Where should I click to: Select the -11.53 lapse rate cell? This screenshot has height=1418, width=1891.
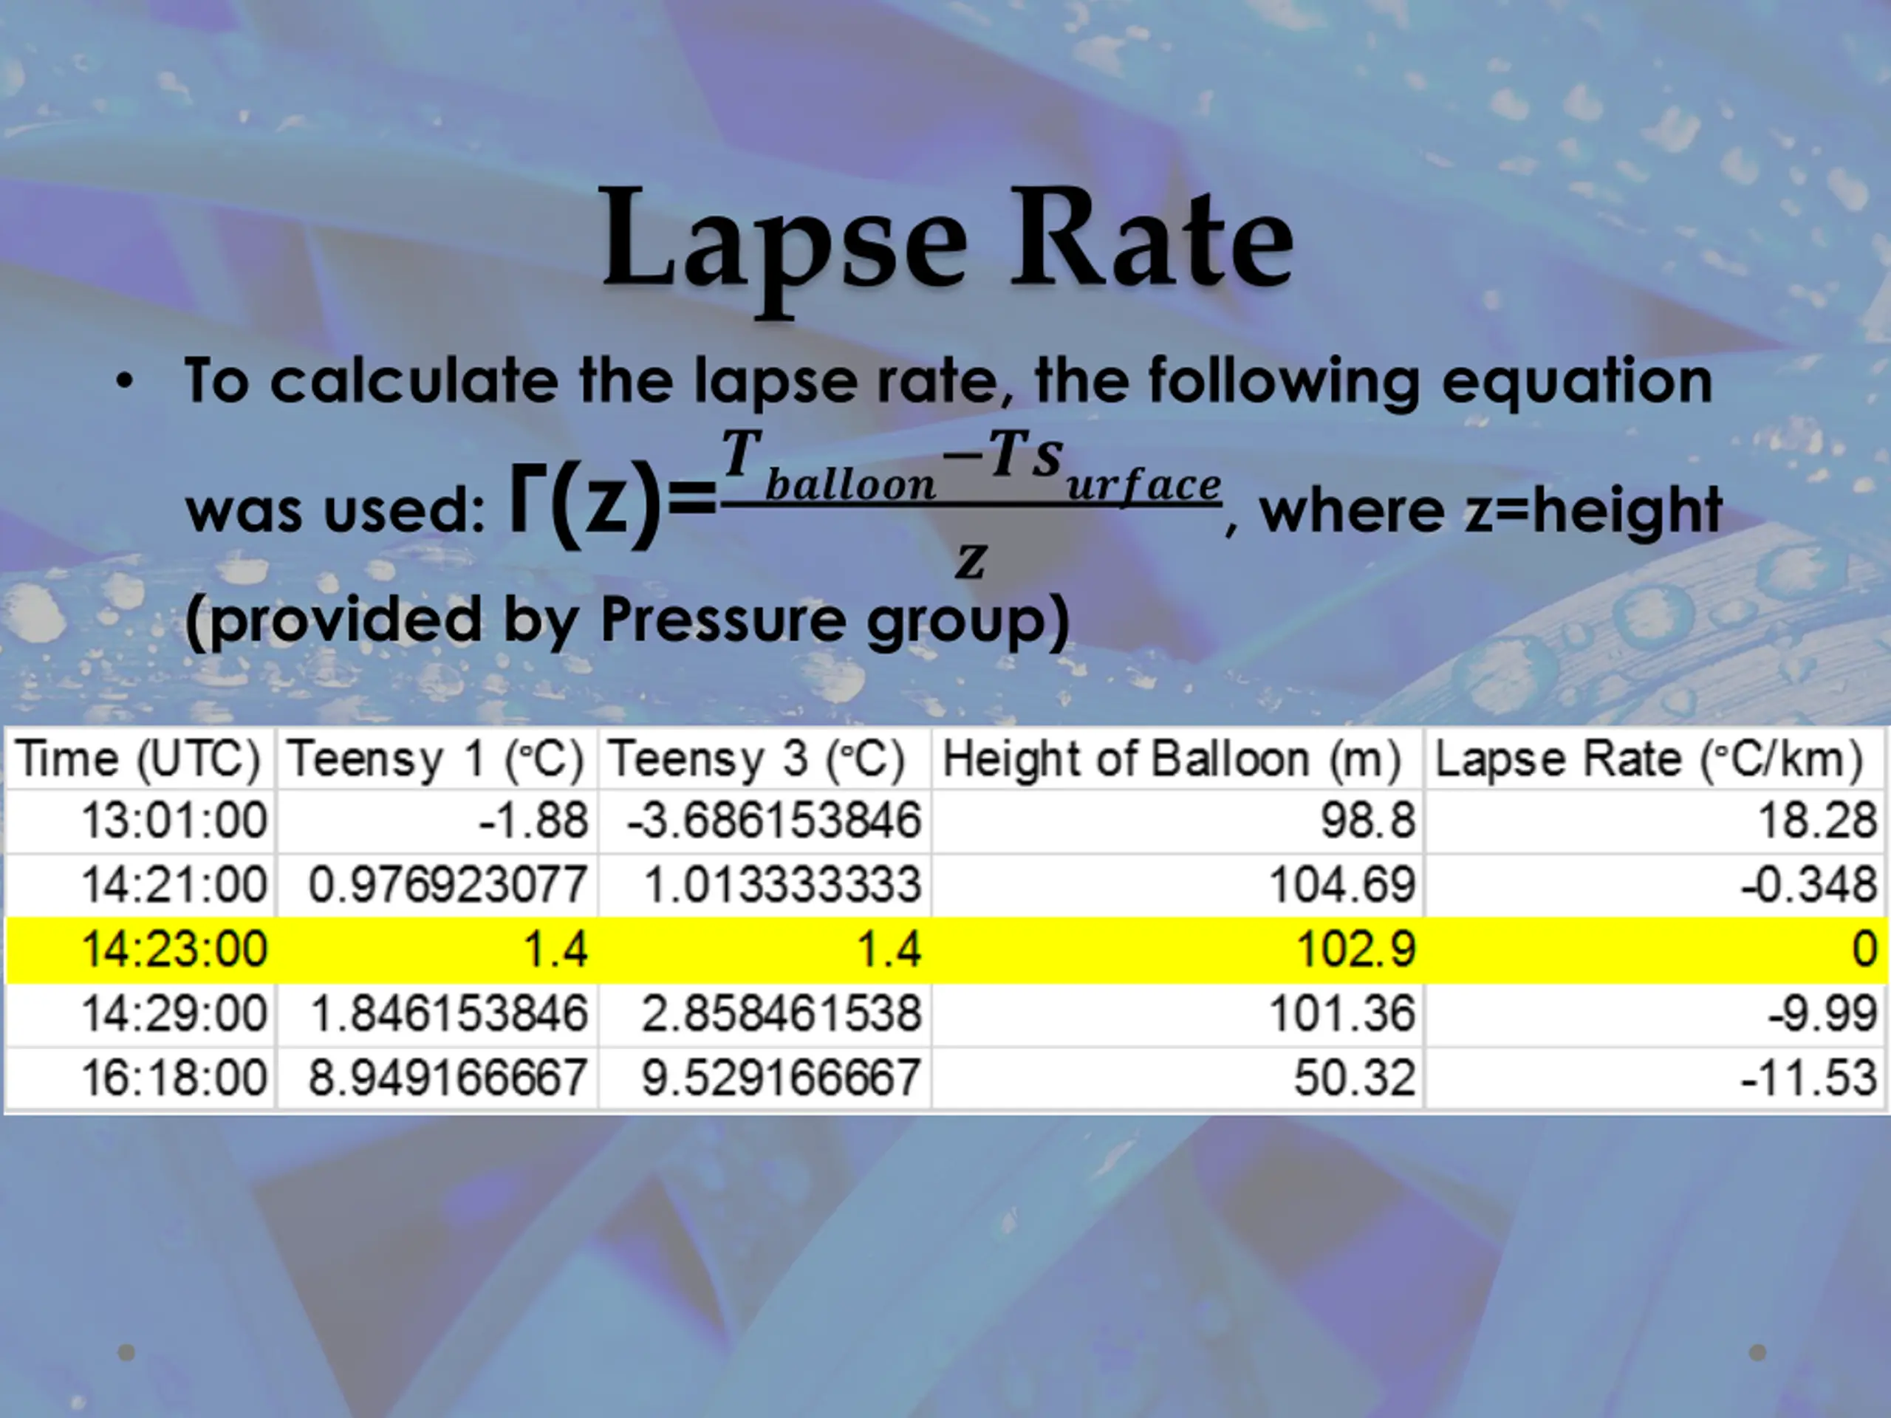point(1657,1078)
